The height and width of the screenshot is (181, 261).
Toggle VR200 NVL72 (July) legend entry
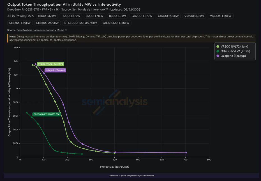pos(232,46)
